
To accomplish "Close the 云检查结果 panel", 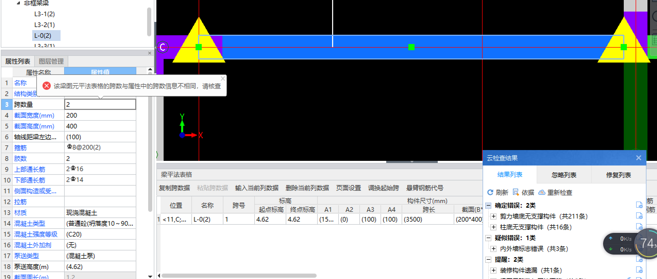I will point(638,158).
